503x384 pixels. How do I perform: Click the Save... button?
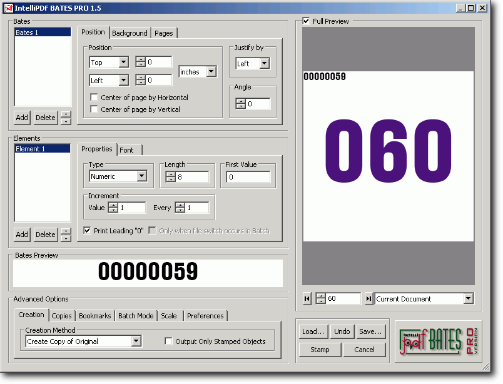(x=370, y=331)
